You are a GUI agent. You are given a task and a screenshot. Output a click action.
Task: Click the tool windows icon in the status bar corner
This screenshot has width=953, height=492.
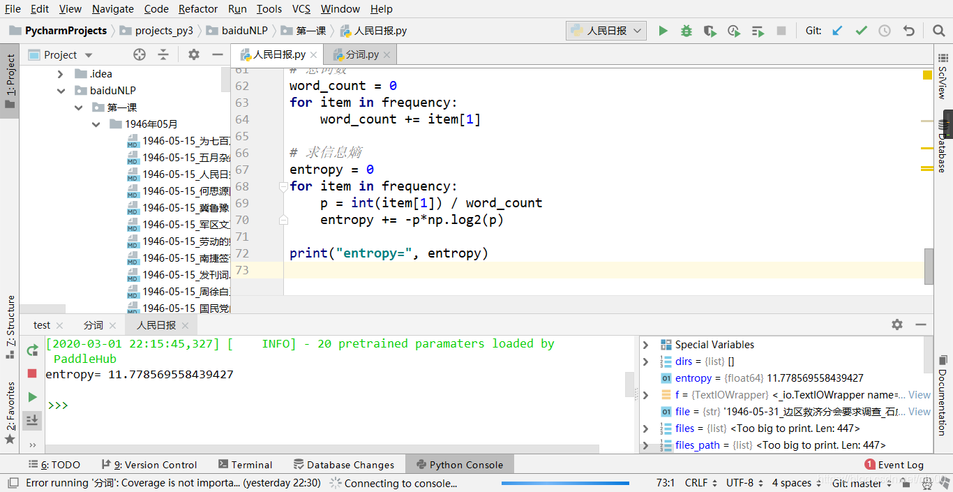coord(13,483)
